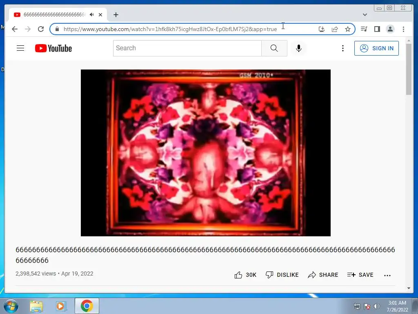Click the scrollbar down arrow
Screen dimensions: 418x314
click(x=409, y=288)
